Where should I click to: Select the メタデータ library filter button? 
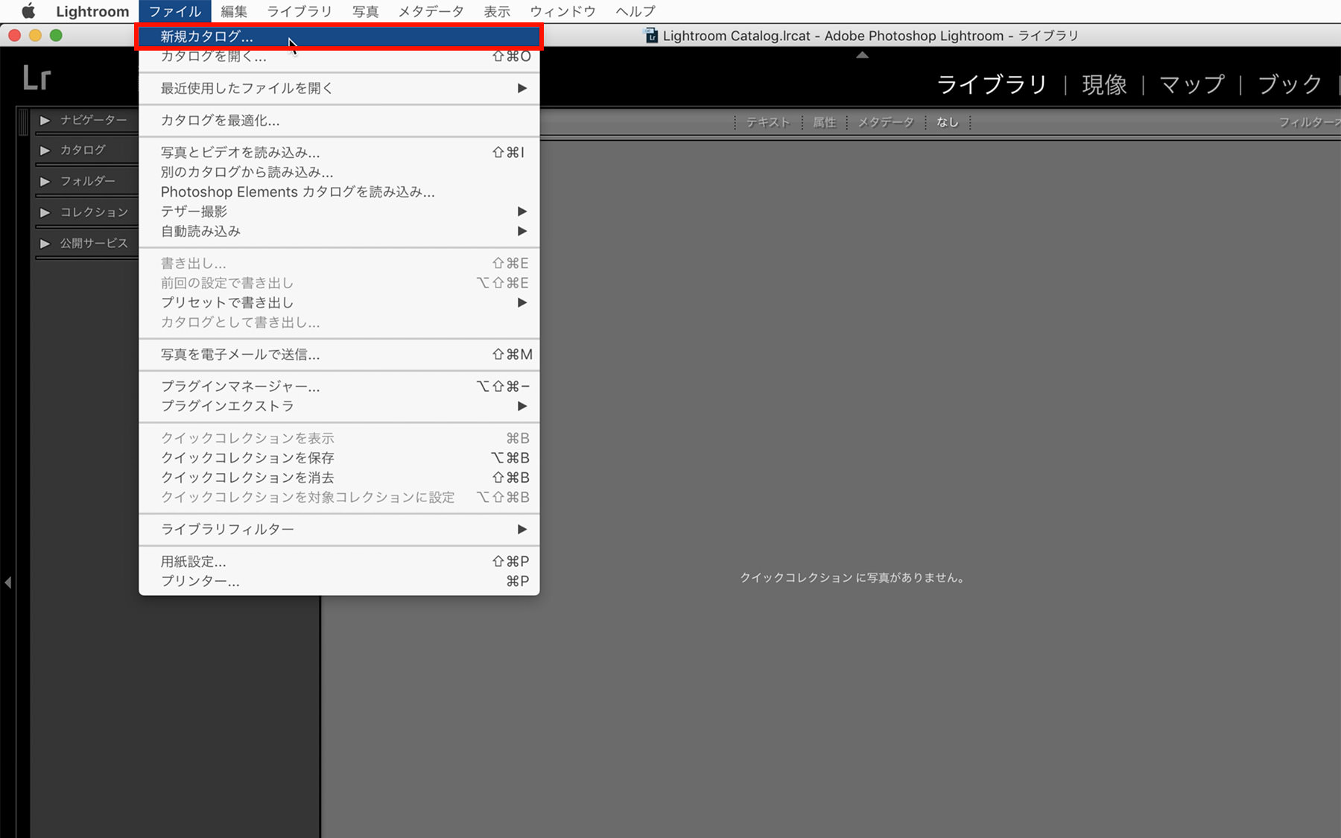(x=885, y=122)
